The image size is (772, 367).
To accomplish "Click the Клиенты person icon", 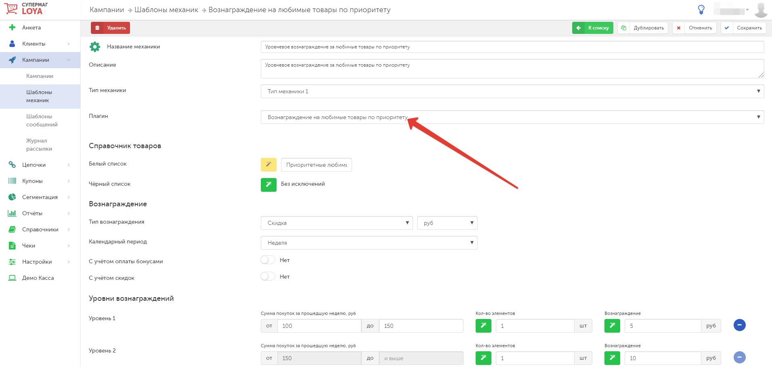I will tap(12, 44).
